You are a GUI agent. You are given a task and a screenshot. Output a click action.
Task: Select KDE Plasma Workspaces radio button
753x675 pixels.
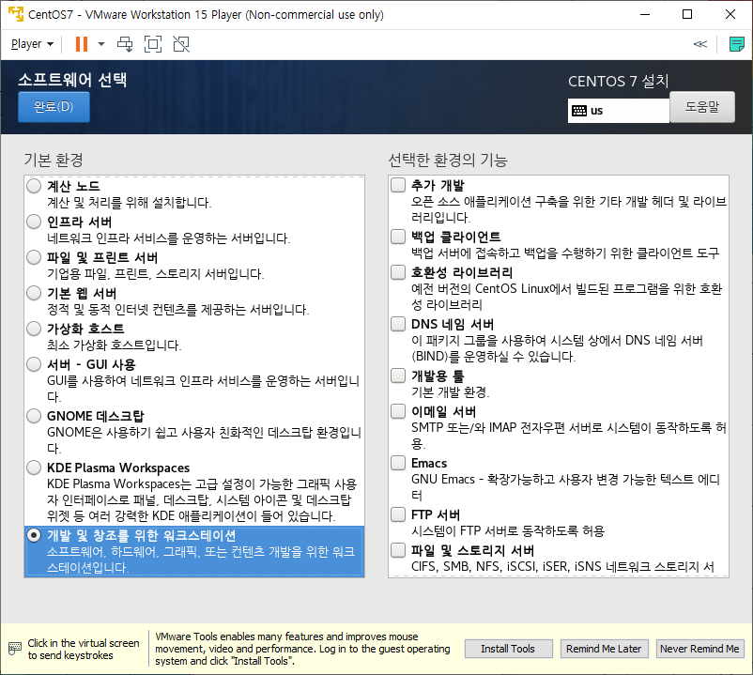(34, 468)
